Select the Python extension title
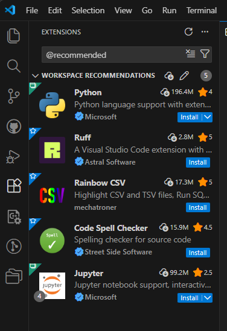Image resolution: width=227 pixels, height=331 pixels. coord(88,92)
